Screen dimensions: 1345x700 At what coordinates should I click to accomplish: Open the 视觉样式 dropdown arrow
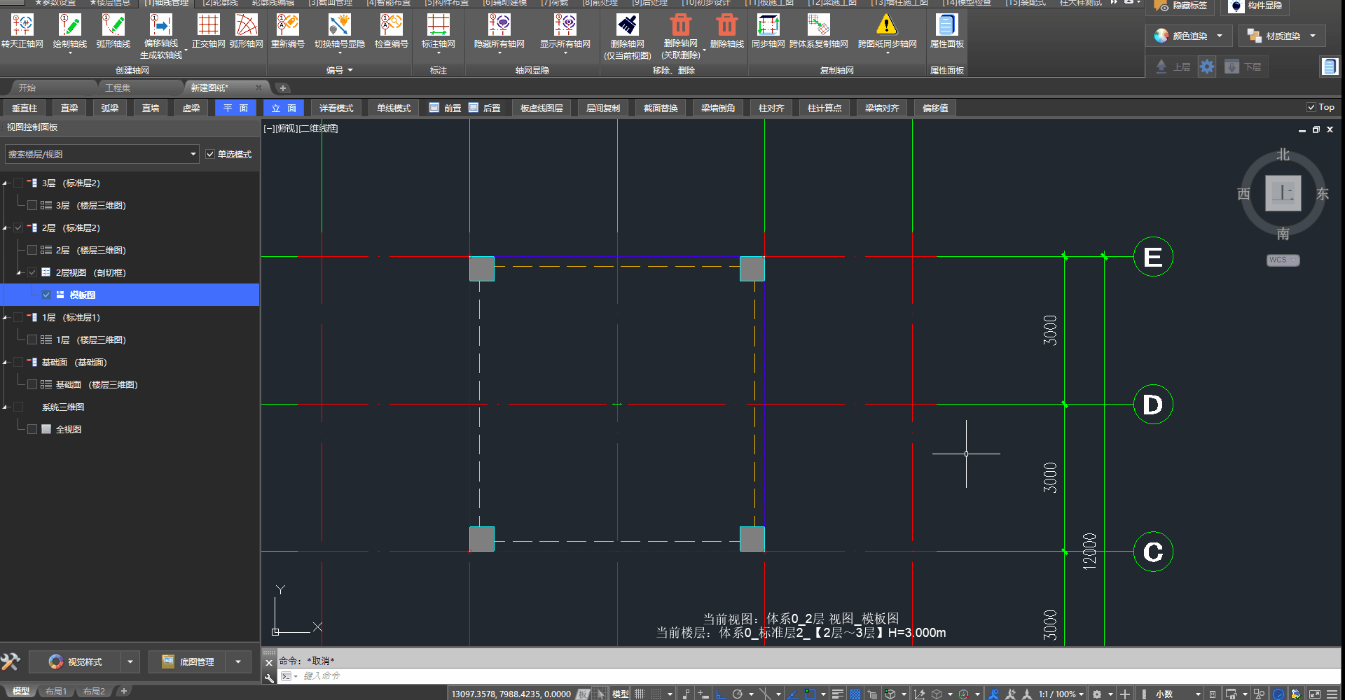click(130, 661)
